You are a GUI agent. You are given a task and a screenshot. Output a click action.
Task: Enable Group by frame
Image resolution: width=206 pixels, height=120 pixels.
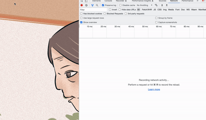click(x=156, y=18)
